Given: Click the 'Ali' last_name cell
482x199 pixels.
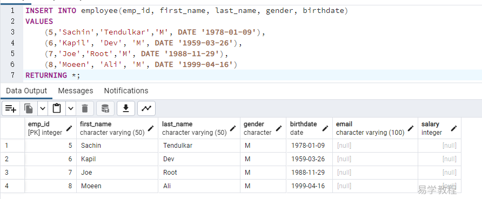Looking at the screenshot, I should (199, 186).
